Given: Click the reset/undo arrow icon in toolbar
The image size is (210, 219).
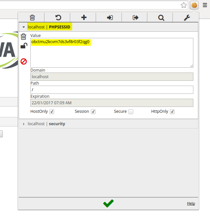Looking at the screenshot, I should (58, 18).
